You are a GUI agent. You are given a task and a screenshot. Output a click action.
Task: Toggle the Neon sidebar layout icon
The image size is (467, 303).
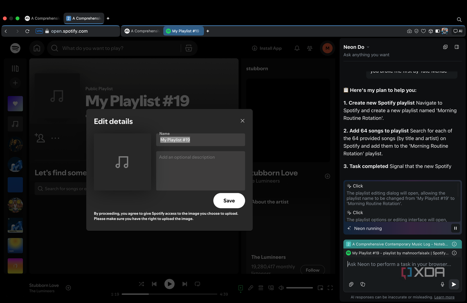(x=457, y=47)
